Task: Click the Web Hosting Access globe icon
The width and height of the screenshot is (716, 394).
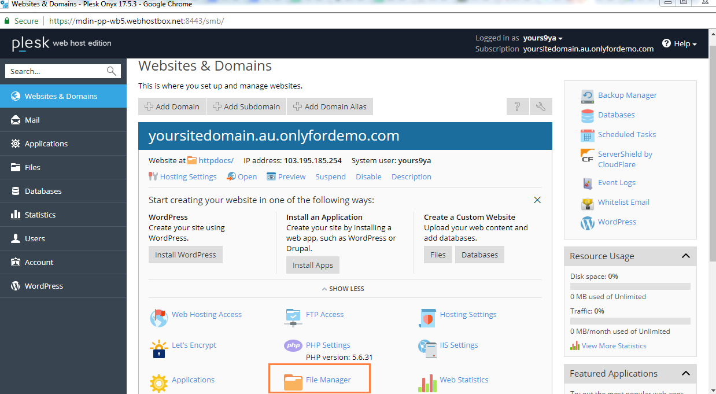Action: [158, 316]
